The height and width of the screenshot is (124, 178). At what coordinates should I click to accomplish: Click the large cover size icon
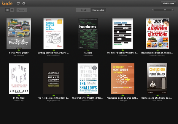(x=173, y=10)
